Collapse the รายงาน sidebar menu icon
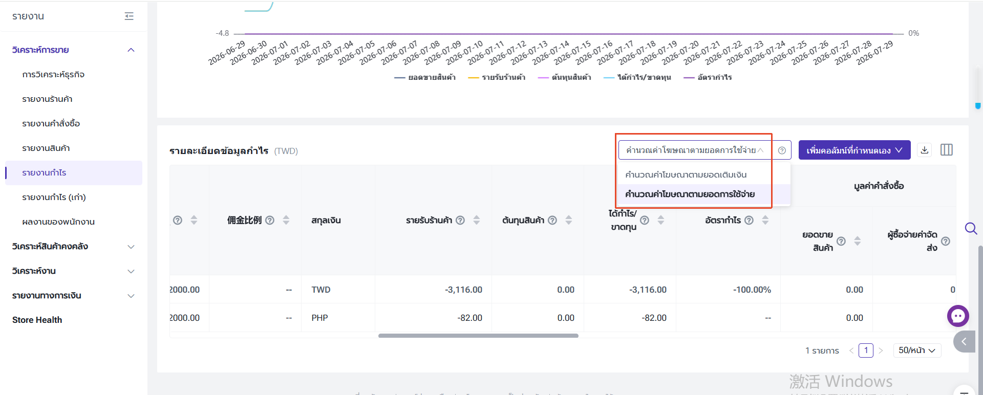Viewport: 983px width, 395px height. pyautogui.click(x=129, y=16)
